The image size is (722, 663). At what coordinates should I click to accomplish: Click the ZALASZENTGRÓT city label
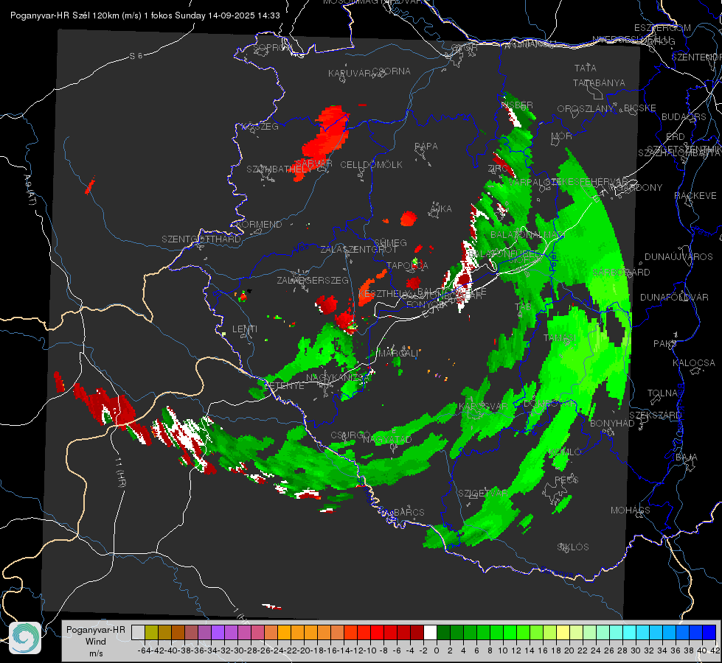358,250
